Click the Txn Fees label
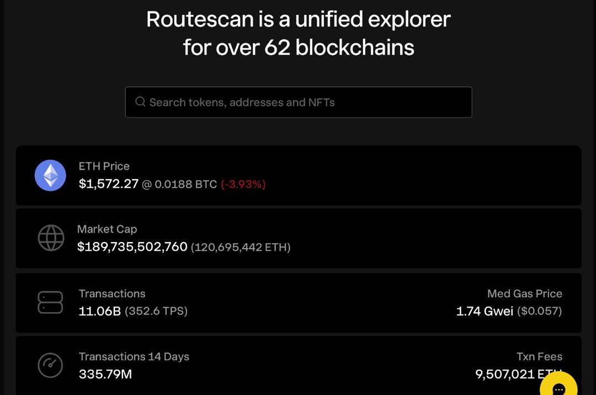The width and height of the screenshot is (596, 395). (539, 357)
